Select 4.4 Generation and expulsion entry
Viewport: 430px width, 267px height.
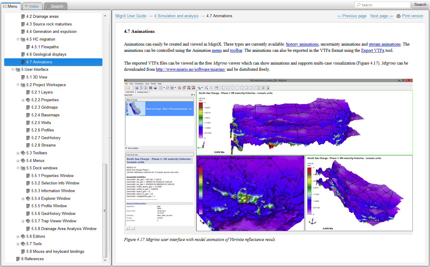[x=51, y=32]
